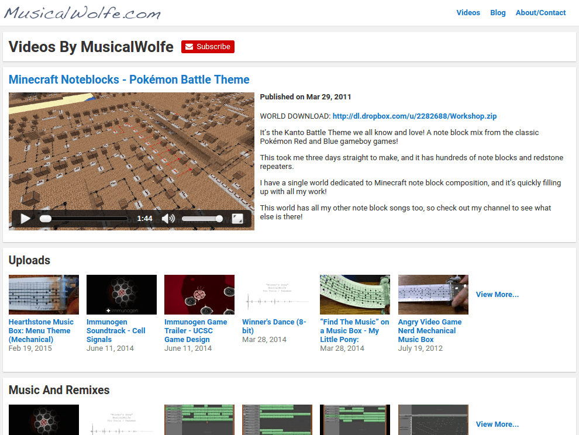This screenshot has width=579, height=435.
Task: Adjust the video volume slider
Action: [202, 218]
